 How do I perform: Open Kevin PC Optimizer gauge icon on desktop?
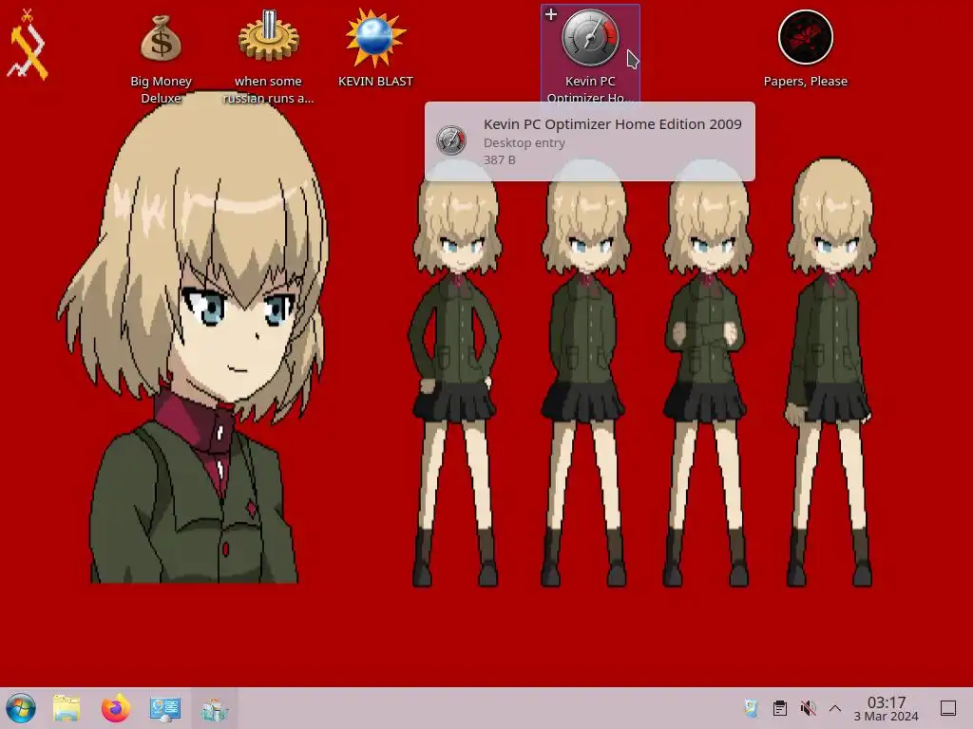(x=590, y=38)
